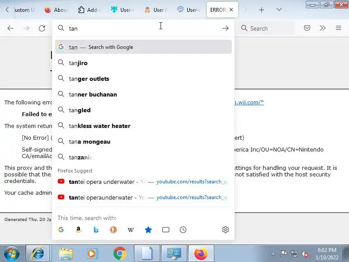Click the go arrow in the address bar
This screenshot has height=262, width=349.
point(226,28)
